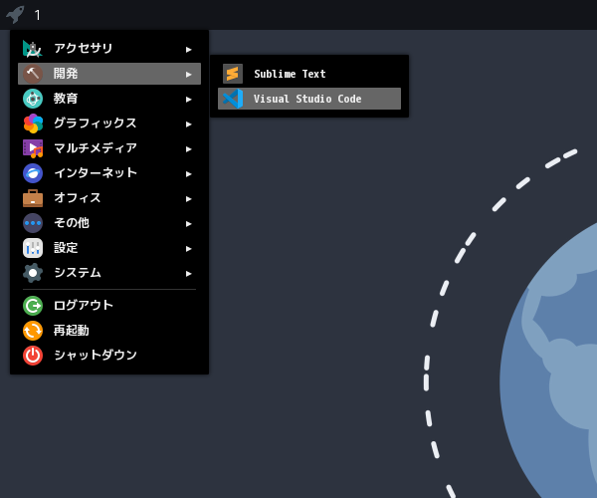Click the マルチメディア film and music icon

(33, 148)
